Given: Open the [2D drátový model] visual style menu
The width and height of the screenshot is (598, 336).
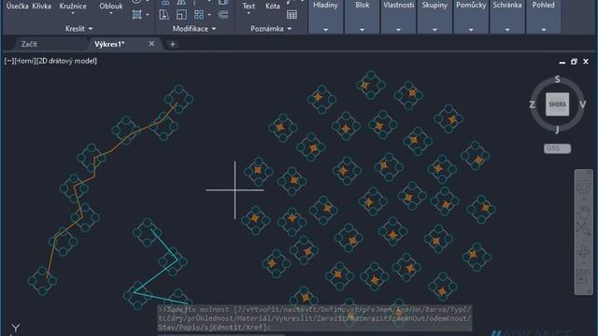Looking at the screenshot, I should click(66, 61).
